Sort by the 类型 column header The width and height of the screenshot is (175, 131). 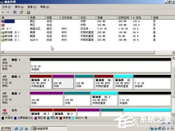tap(53, 18)
